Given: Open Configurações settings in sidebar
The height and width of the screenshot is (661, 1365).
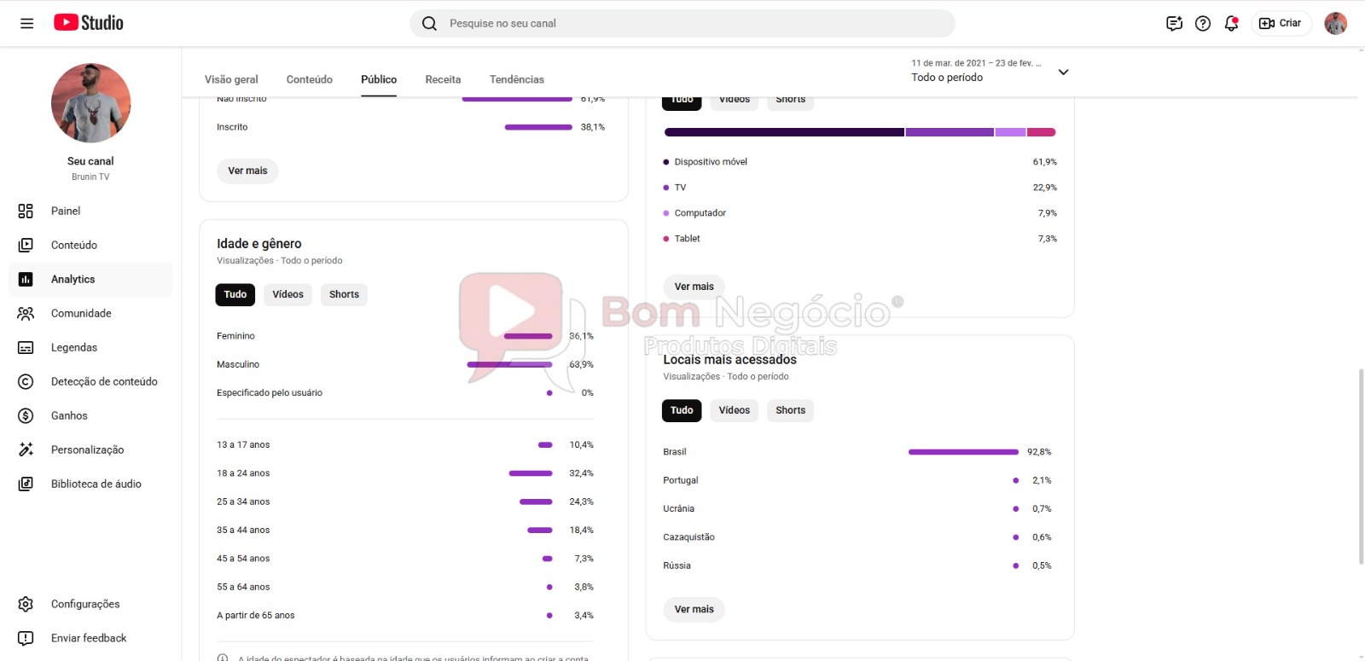Looking at the screenshot, I should coord(85,604).
